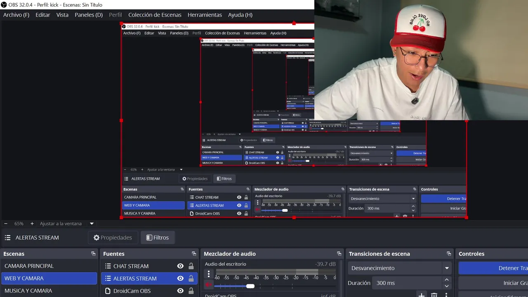Click Desvanecimiento dropdown in largest captured preview
This screenshot has height=297, width=528.
pyautogui.click(x=382, y=198)
